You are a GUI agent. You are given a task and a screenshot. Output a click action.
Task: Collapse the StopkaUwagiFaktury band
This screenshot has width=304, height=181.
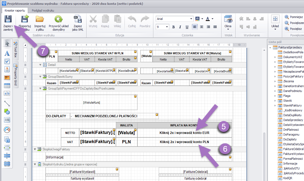(35, 149)
